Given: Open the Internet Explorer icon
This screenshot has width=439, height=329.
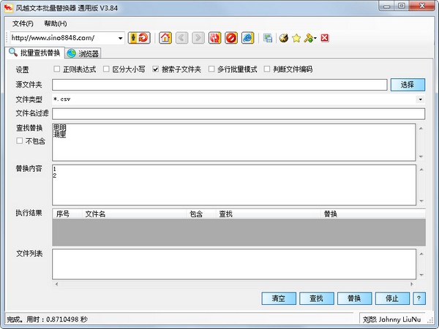Looking at the screenshot, I should pos(248,37).
